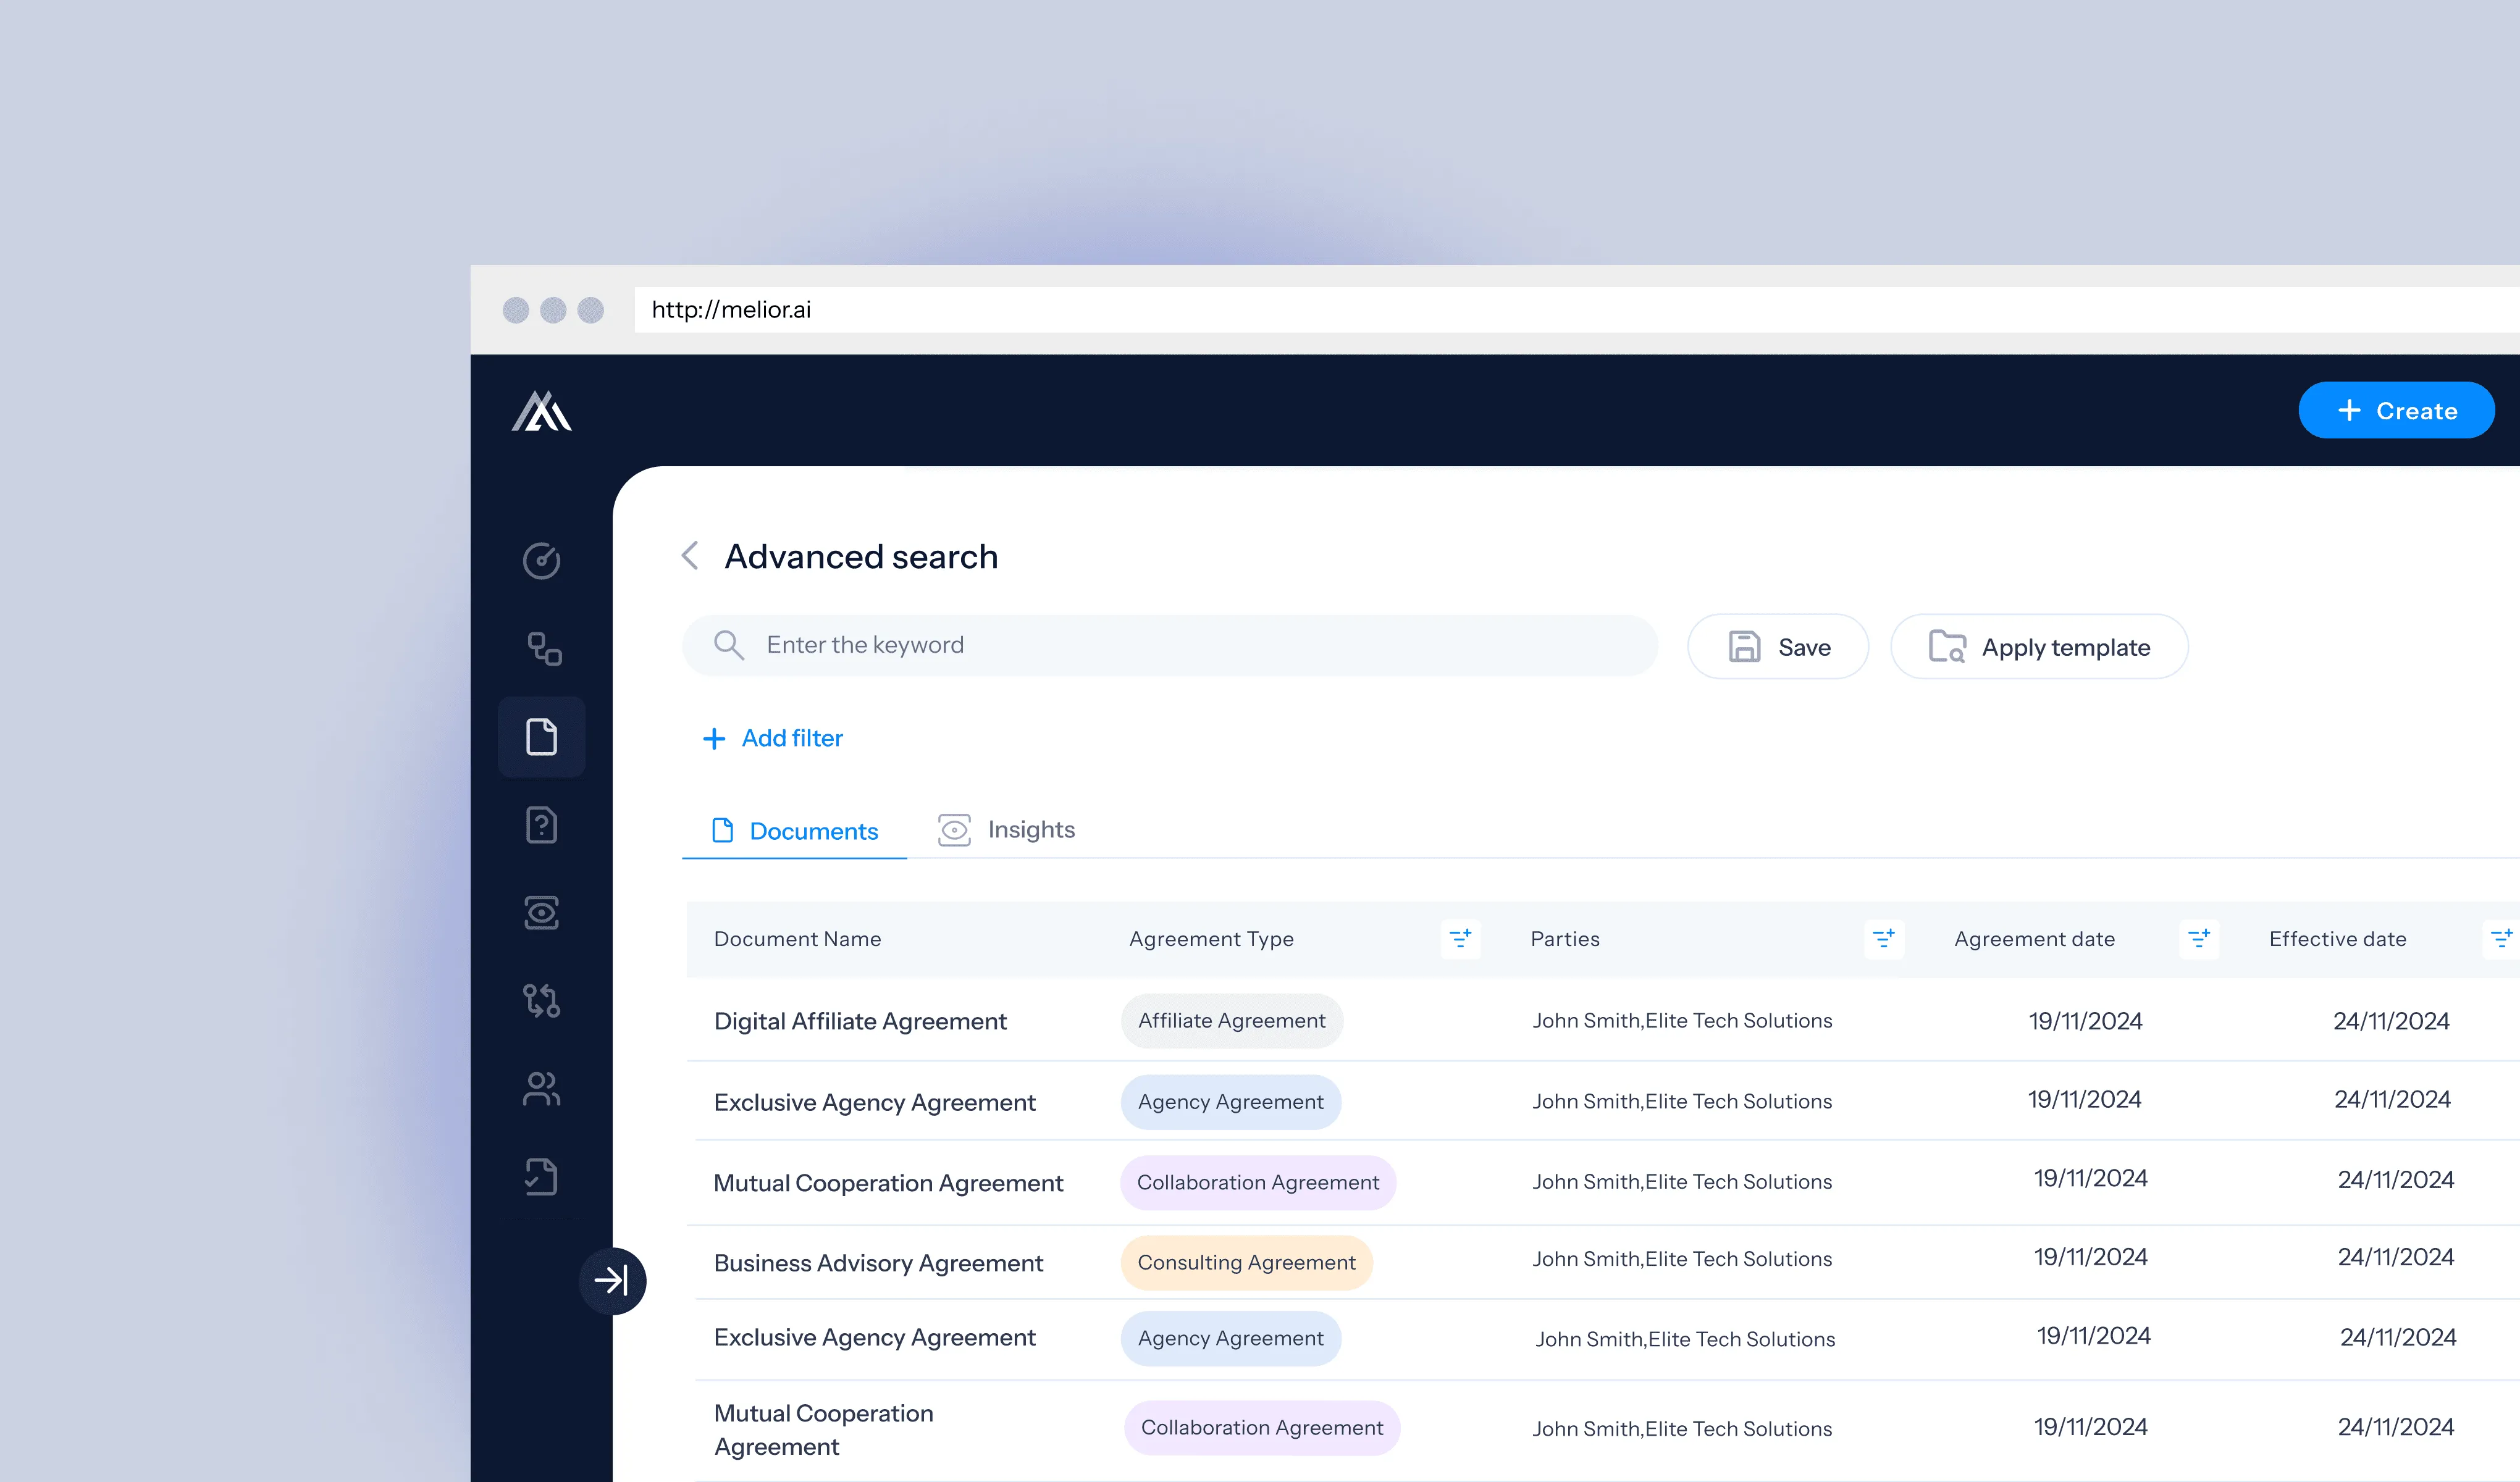Focus the Enter the keyword search field
The height and width of the screenshot is (1482, 2520).
pyautogui.click(x=1169, y=645)
